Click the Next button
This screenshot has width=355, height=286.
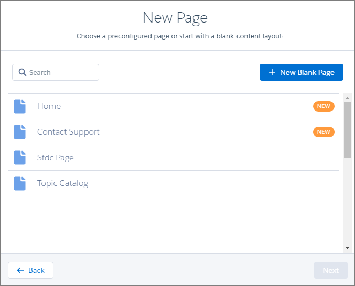click(x=330, y=270)
